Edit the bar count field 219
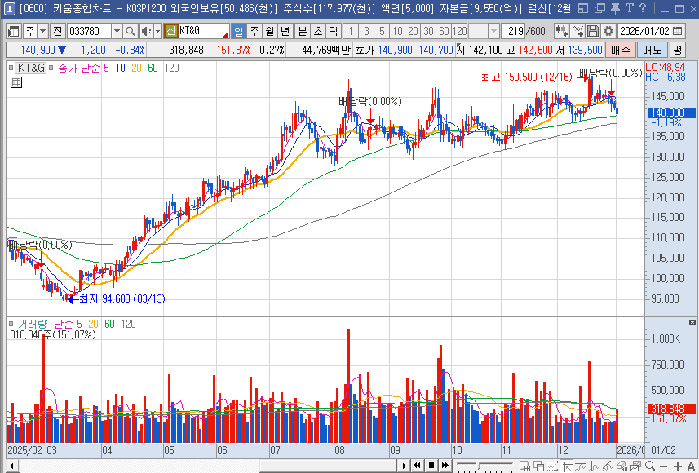This screenshot has height=473, width=699. pos(513,31)
